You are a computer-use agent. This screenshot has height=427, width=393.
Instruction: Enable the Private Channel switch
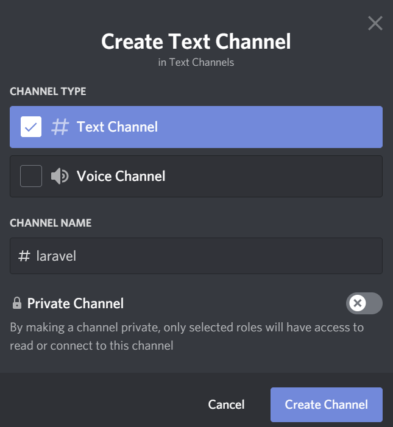click(x=364, y=303)
